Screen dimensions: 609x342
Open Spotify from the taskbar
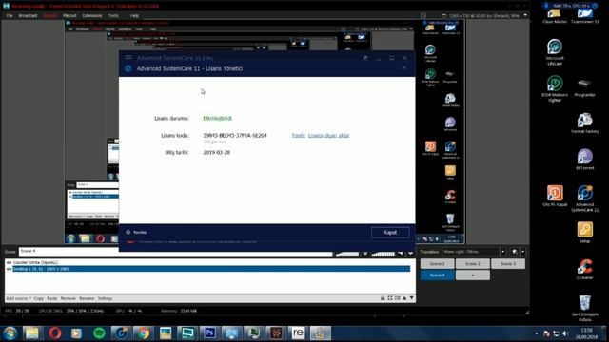(99, 333)
